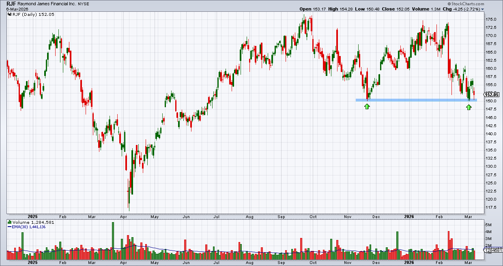Click the Close 152.05 value in header

[x=396, y=9]
